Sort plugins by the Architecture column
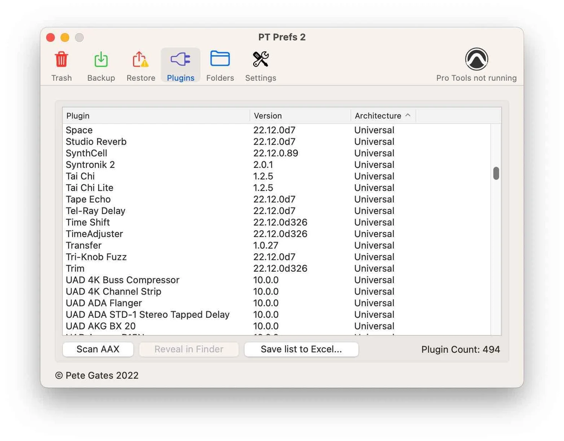Screen dimensions: 564x441 (377, 116)
